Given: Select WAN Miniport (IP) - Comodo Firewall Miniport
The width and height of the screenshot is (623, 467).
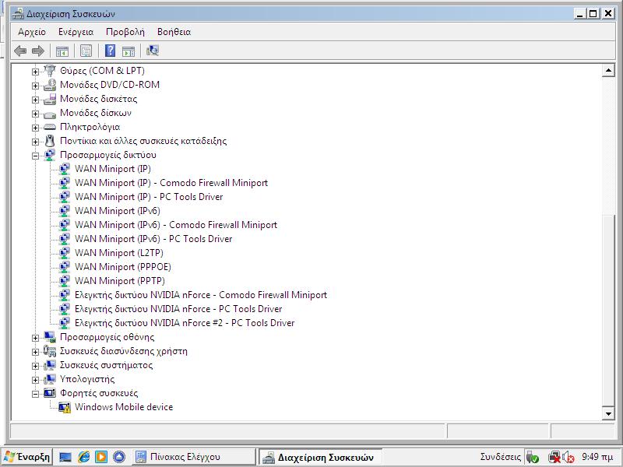Looking at the screenshot, I should pyautogui.click(x=171, y=183).
